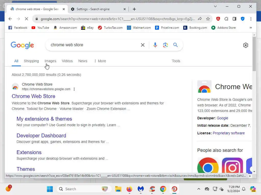Open Google Chrome from the taskbar

163,189
